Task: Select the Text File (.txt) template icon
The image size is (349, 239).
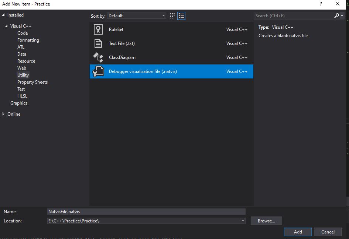Action: [98, 43]
